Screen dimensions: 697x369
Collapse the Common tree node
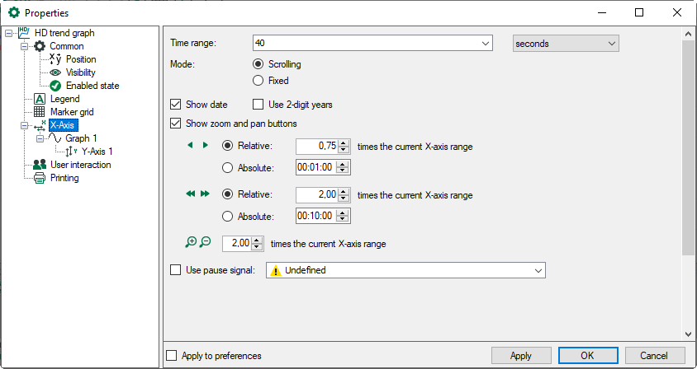tap(25, 46)
